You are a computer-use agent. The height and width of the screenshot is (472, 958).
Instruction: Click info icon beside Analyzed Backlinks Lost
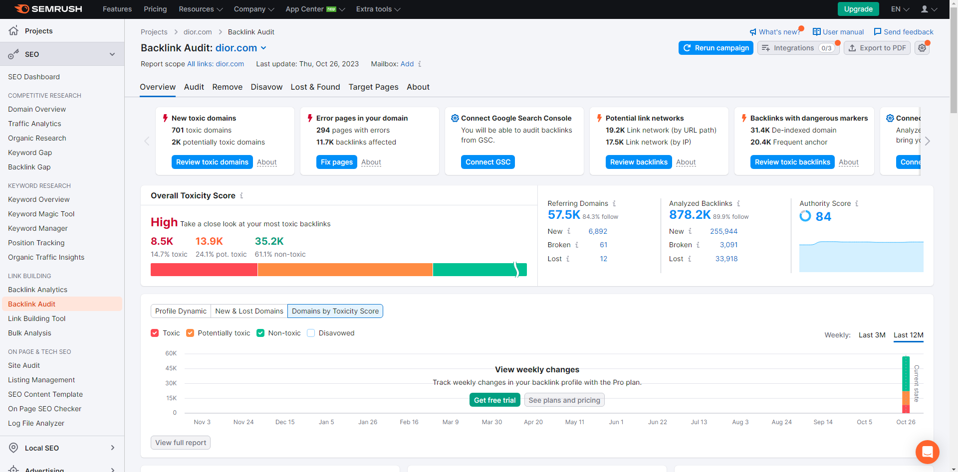pos(690,259)
